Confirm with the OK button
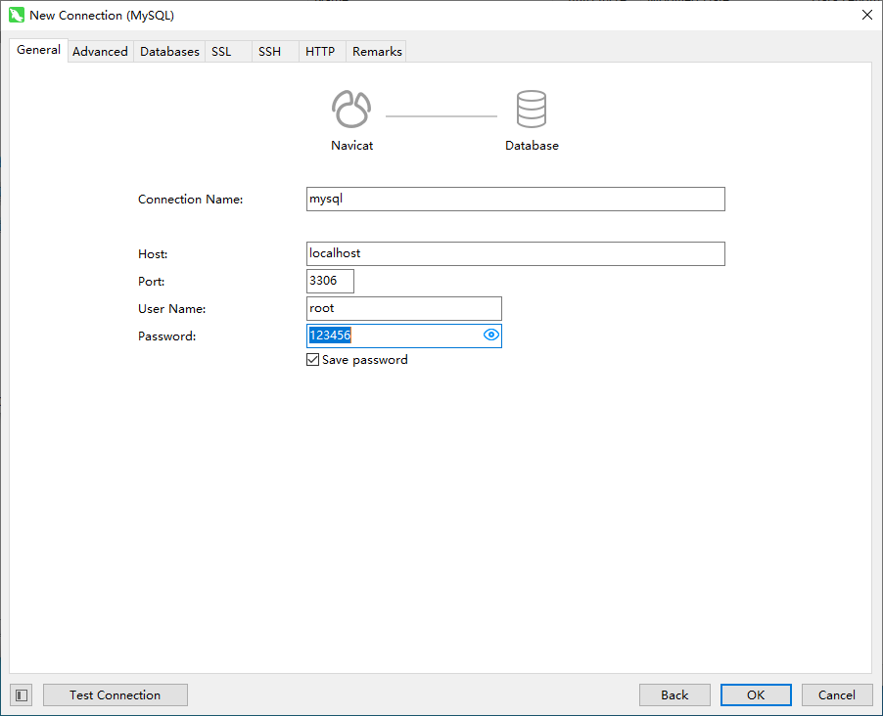 [x=756, y=695]
